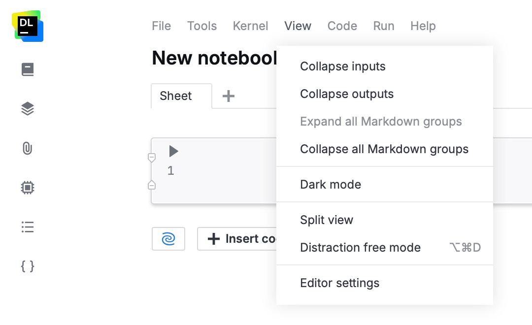Collapse the cell using the top fold marker
Image resolution: width=532 pixels, height=325 pixels.
[x=152, y=157]
